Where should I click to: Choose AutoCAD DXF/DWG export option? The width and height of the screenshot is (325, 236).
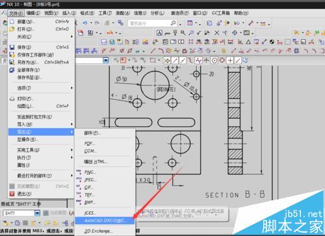[x=105, y=220]
